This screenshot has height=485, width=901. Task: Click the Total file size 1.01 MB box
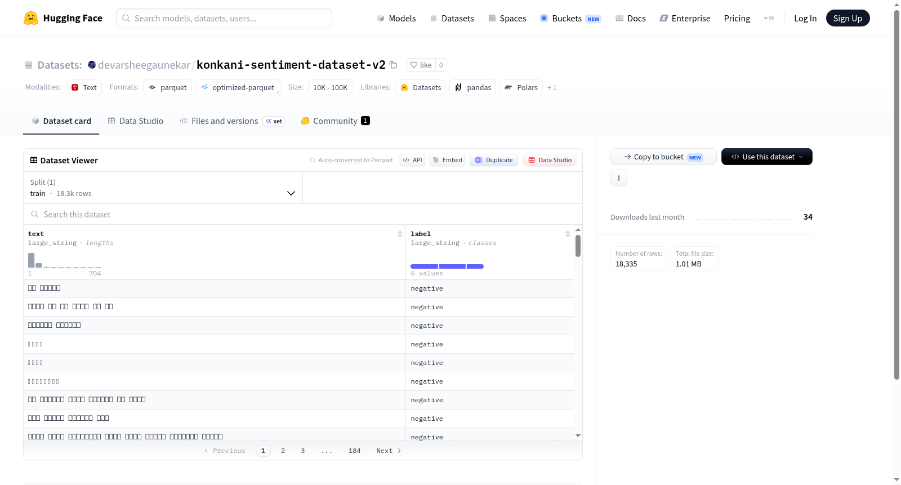pos(694,259)
